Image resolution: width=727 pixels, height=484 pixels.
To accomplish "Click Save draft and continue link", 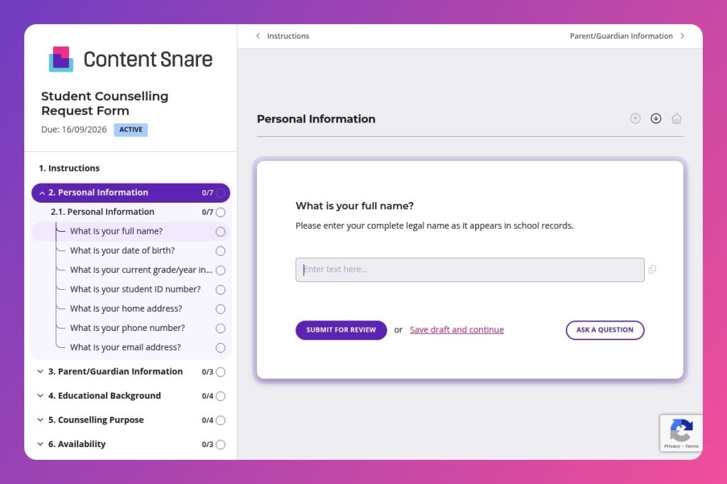I will point(457,330).
